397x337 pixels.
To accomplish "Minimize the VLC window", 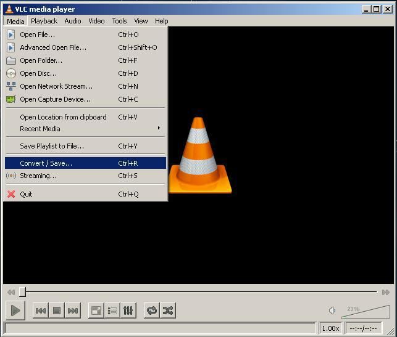I will (366, 9).
